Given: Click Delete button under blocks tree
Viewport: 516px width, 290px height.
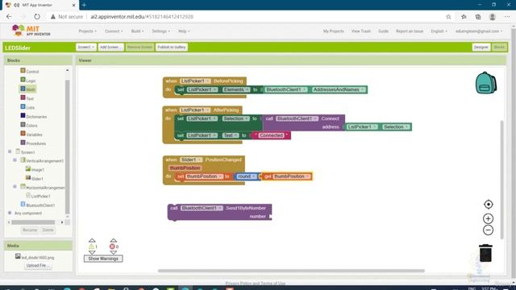Looking at the screenshot, I should tap(48, 230).
